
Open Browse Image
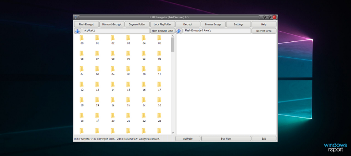213,25
